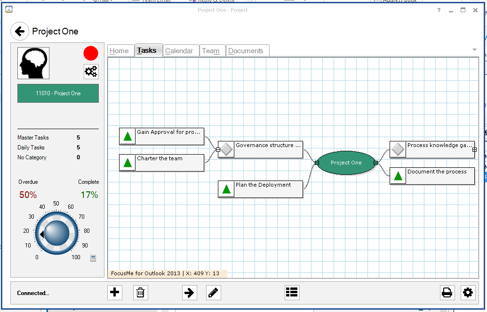The image size is (487, 312).
Task: Open the settings gear on bottom toolbar
Action: tap(468, 292)
